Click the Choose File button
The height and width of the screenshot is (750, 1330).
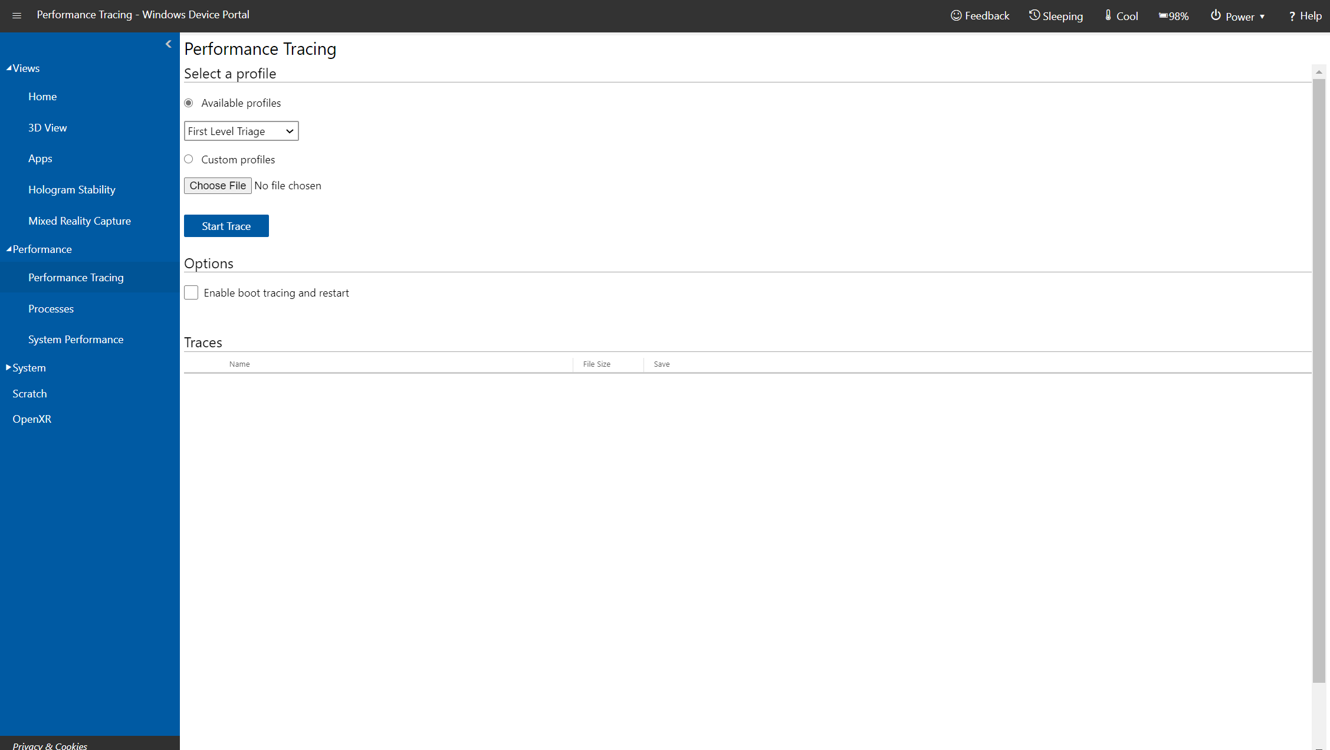[218, 185]
